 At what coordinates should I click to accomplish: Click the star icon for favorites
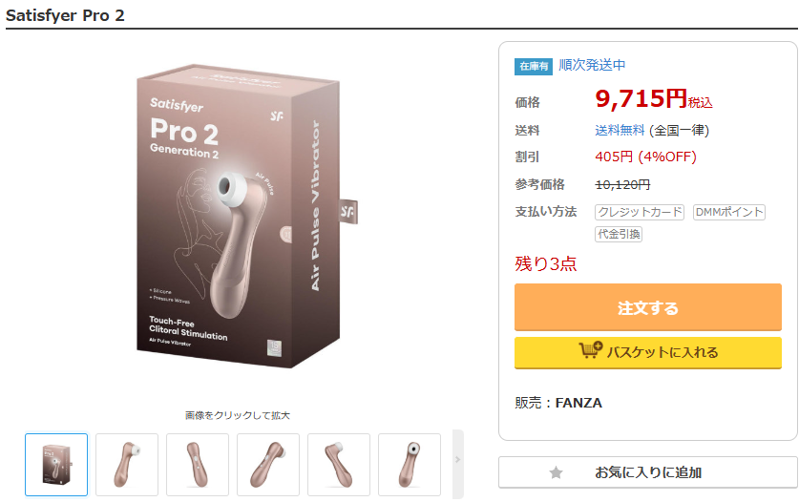point(556,473)
